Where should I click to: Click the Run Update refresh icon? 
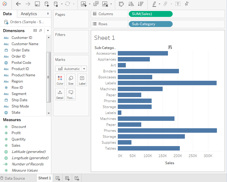tap(67, 4)
